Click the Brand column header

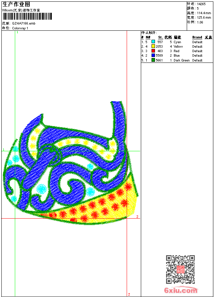[197, 37]
